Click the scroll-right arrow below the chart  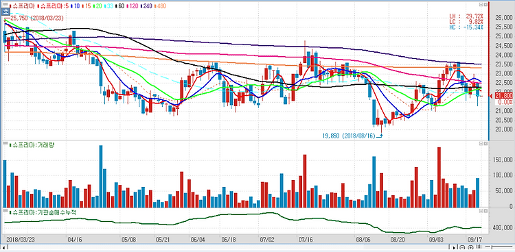click(x=454, y=248)
